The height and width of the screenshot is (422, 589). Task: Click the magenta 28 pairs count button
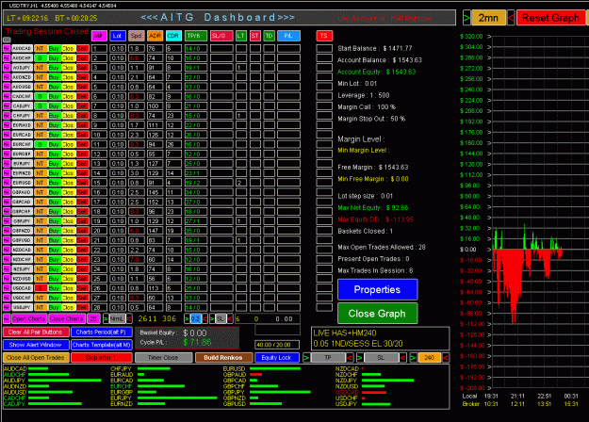tap(93, 318)
